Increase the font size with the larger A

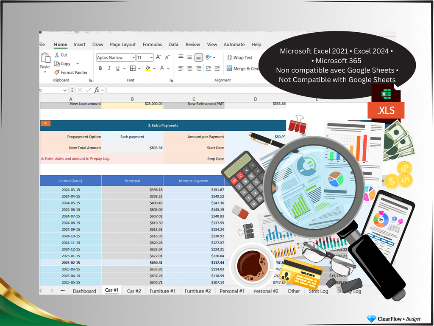click(x=159, y=57)
